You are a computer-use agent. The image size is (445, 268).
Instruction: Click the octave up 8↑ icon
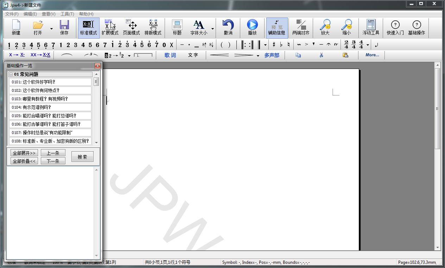(x=204, y=45)
